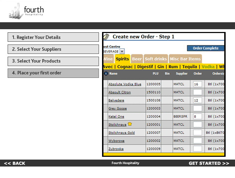Open the Ketel One product link
Viewport: 235px width, 178px height.
click(x=116, y=116)
